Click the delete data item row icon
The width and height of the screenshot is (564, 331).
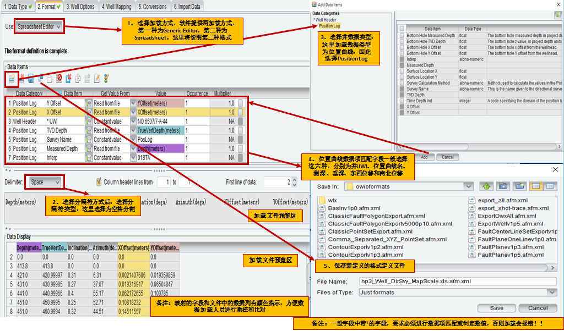coord(21,79)
